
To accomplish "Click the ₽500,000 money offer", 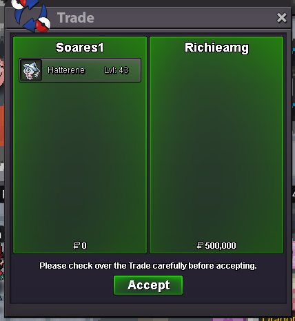I will [x=216, y=245].
